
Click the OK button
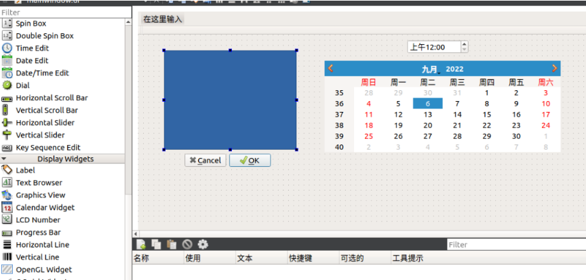[x=250, y=160]
